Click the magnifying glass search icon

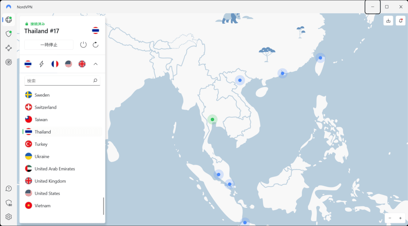(x=95, y=81)
